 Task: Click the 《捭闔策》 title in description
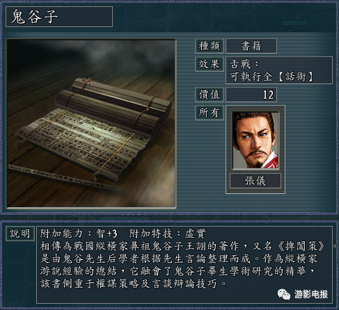click(301, 246)
